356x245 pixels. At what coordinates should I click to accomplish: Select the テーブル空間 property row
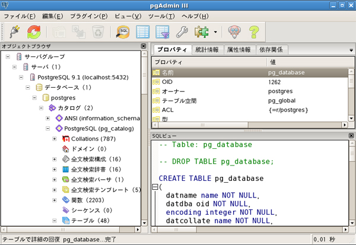tap(250, 101)
